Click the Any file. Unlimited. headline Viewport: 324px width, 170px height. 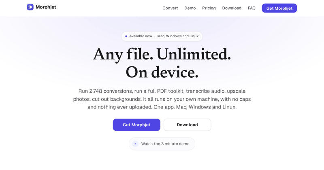click(162, 55)
